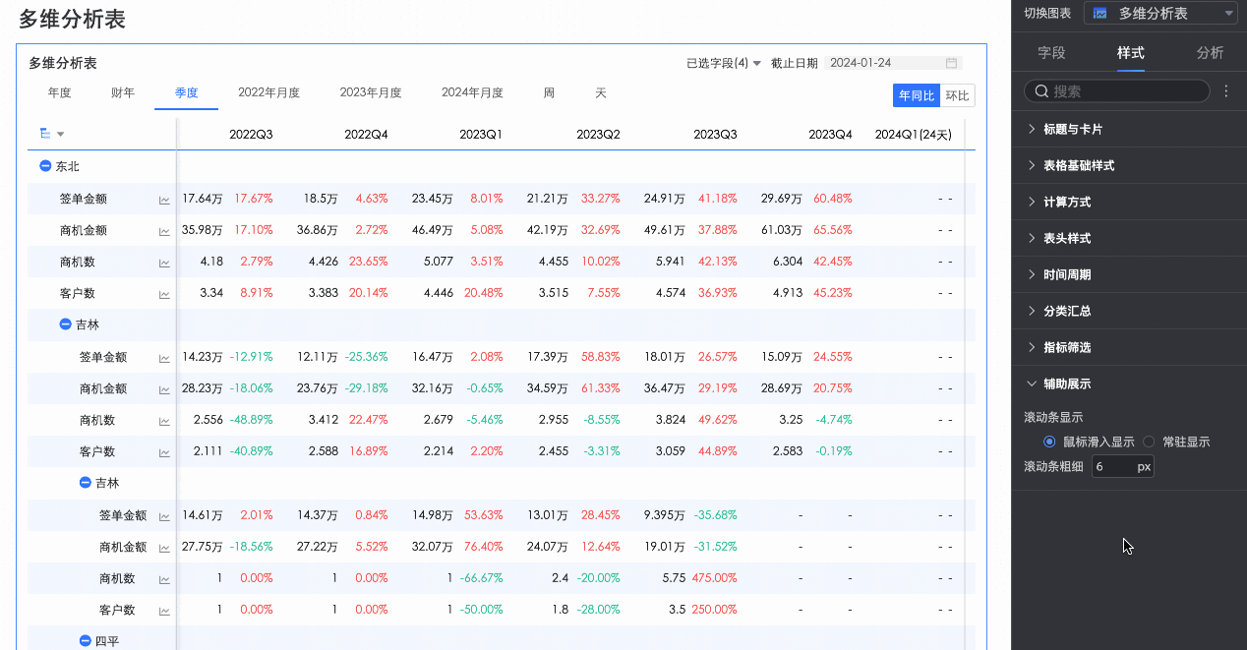Click the trend icon beside 吉林 客户数 row
The image size is (1247, 650).
[x=164, y=452]
